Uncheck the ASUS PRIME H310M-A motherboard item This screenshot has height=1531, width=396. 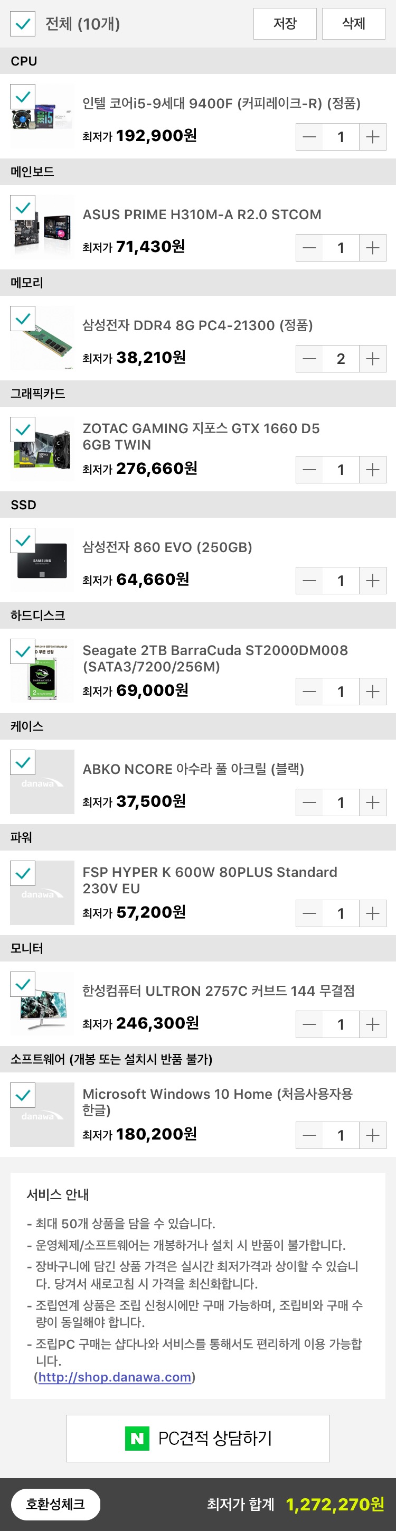pos(23,208)
